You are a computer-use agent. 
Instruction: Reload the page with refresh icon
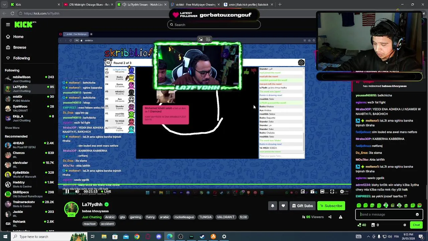12,13
